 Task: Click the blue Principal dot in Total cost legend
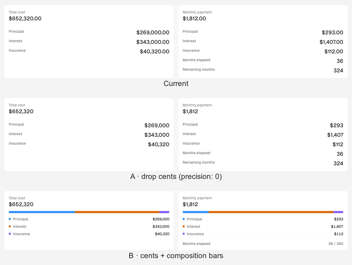coord(10,219)
